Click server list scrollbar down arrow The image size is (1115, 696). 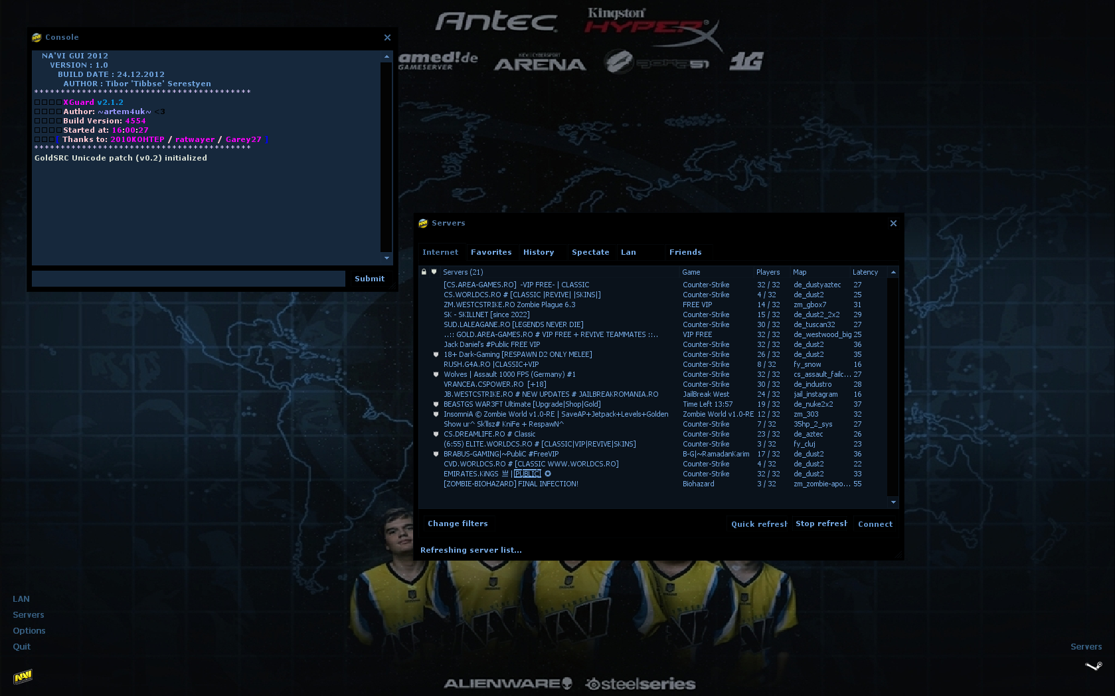[893, 502]
